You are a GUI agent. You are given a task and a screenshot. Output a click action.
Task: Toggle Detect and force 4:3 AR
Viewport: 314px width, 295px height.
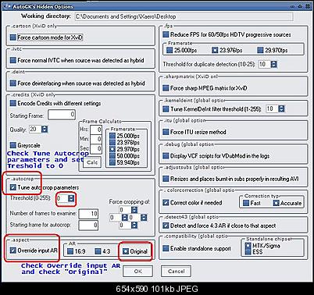(166, 226)
